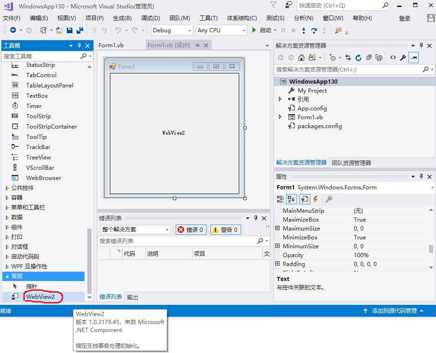
Task: Click the feedback icon in title bar
Action: (x=288, y=5)
